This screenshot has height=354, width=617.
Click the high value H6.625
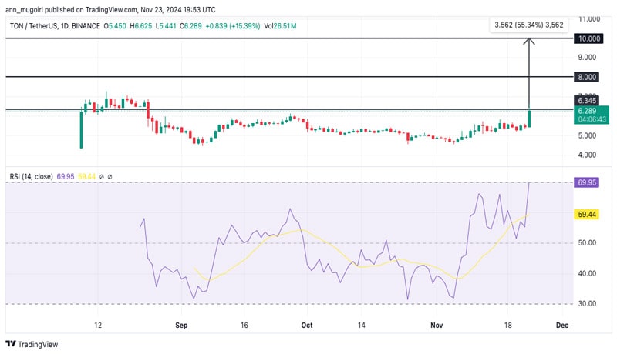click(x=141, y=26)
